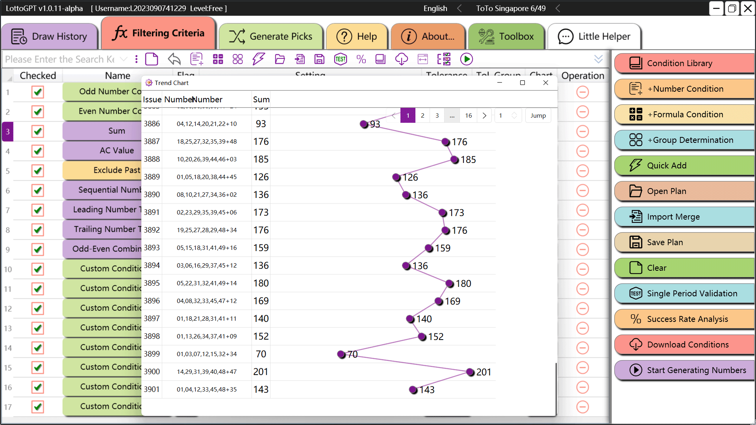Click the jump page number stepper
Screen dimensions: 756x425
(x=514, y=116)
